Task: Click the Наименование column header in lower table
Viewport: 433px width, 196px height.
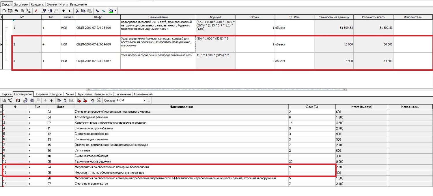Action: point(181,107)
